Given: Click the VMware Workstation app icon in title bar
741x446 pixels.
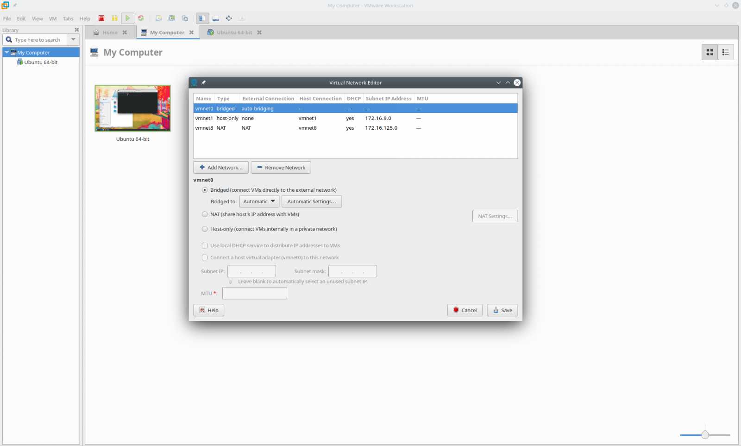Looking at the screenshot, I should tap(6, 6).
